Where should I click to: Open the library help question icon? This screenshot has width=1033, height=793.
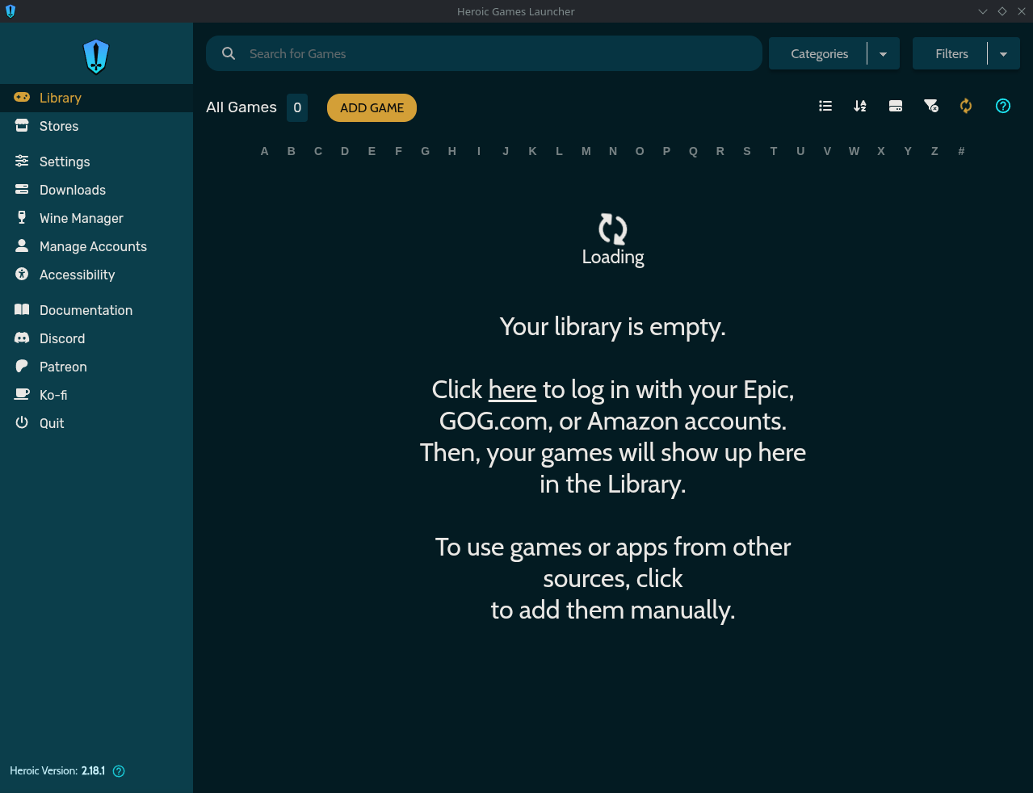coord(1003,106)
